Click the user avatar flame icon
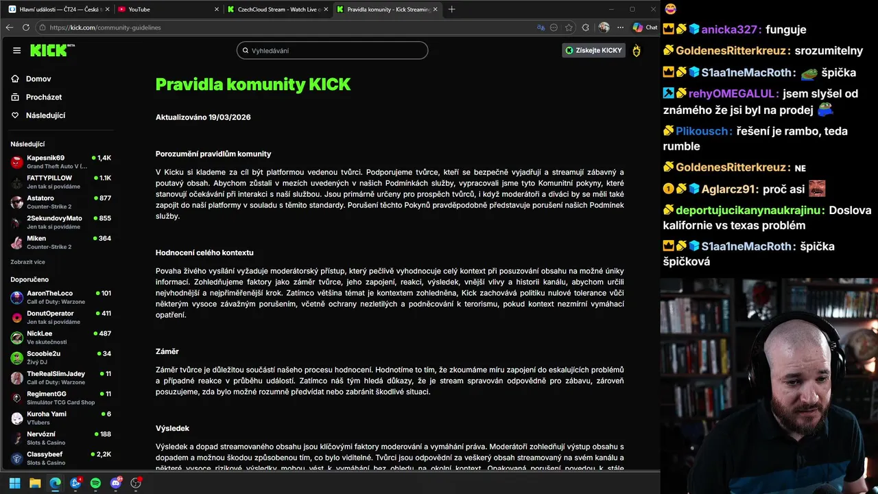Screen dimensions: 878x494 tap(637, 50)
